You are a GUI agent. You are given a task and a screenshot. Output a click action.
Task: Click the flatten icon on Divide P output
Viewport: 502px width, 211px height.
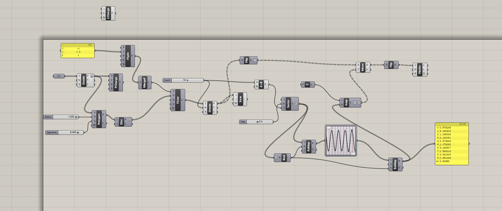[x=92, y=76]
